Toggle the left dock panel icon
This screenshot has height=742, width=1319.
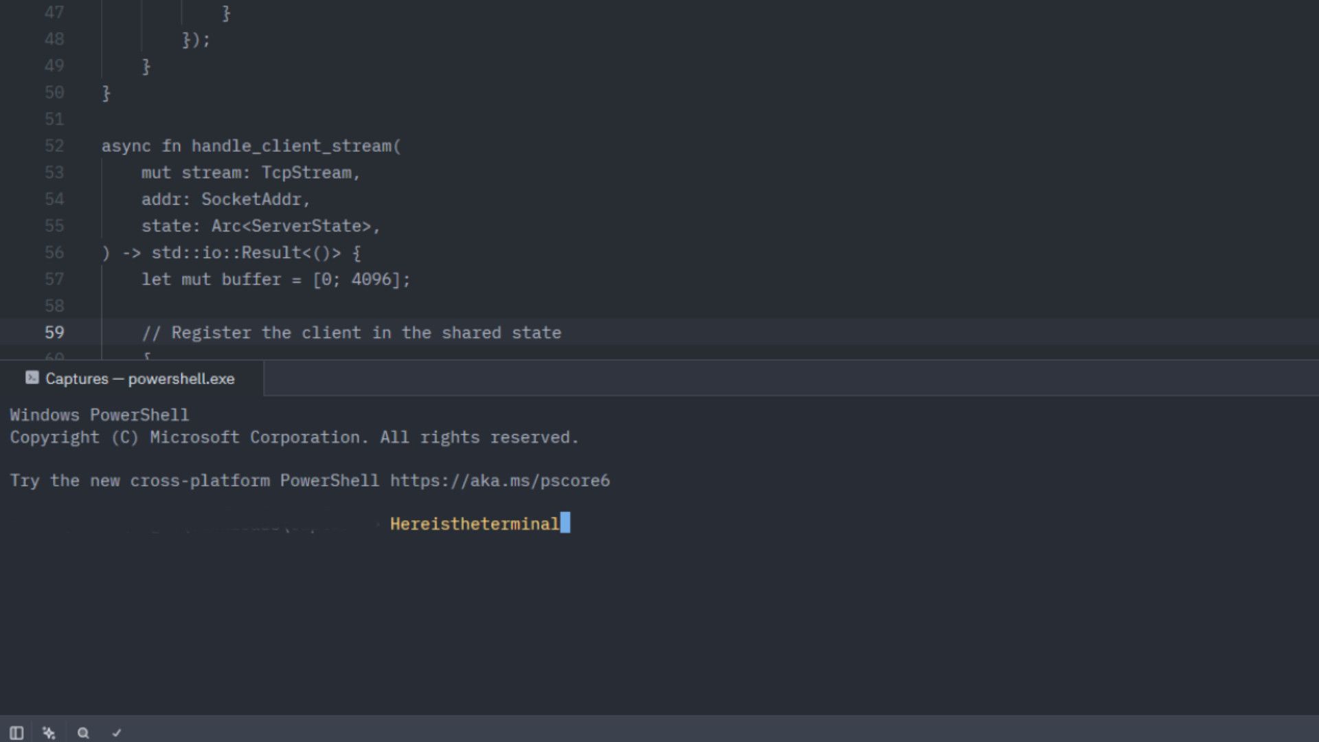(16, 733)
